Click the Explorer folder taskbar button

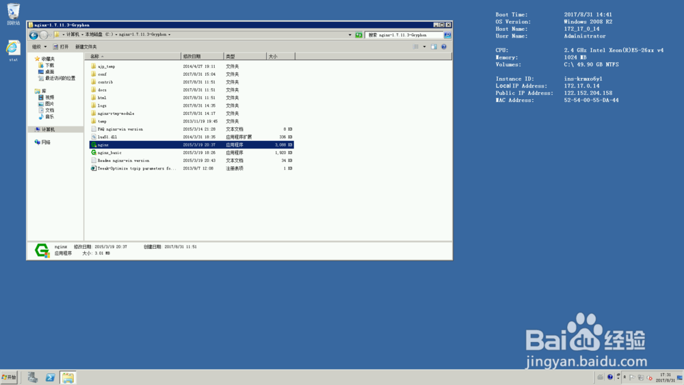68,377
